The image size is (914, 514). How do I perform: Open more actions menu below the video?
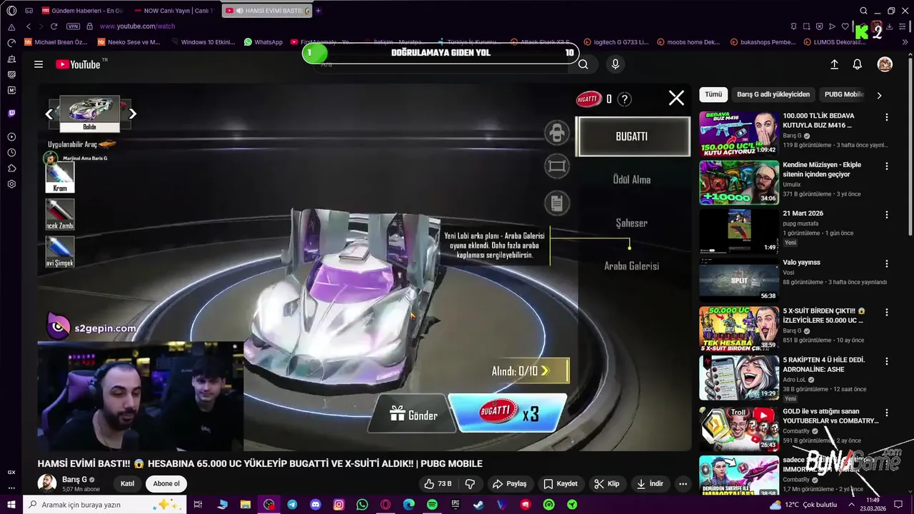click(683, 484)
